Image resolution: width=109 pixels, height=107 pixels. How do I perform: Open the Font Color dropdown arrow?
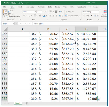(x=46, y=16)
